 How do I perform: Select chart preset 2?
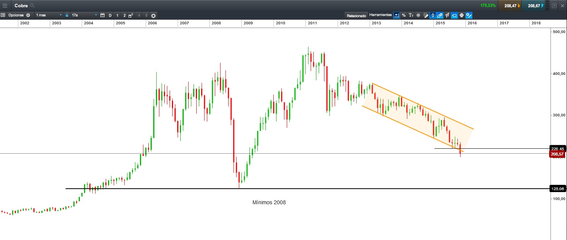124,16
